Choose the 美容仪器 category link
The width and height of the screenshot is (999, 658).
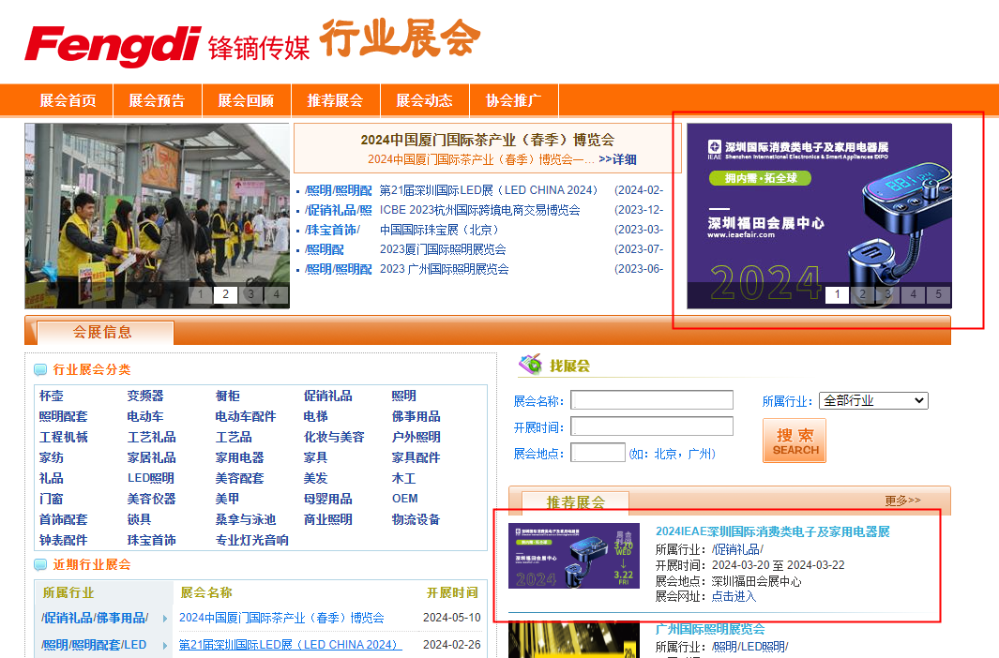[x=151, y=499]
